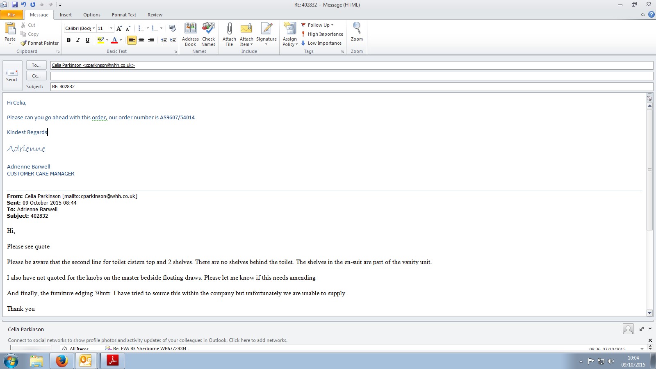Viewport: 656px width, 369px height.
Task: Apply bullet list formatting
Action: pyautogui.click(x=141, y=28)
